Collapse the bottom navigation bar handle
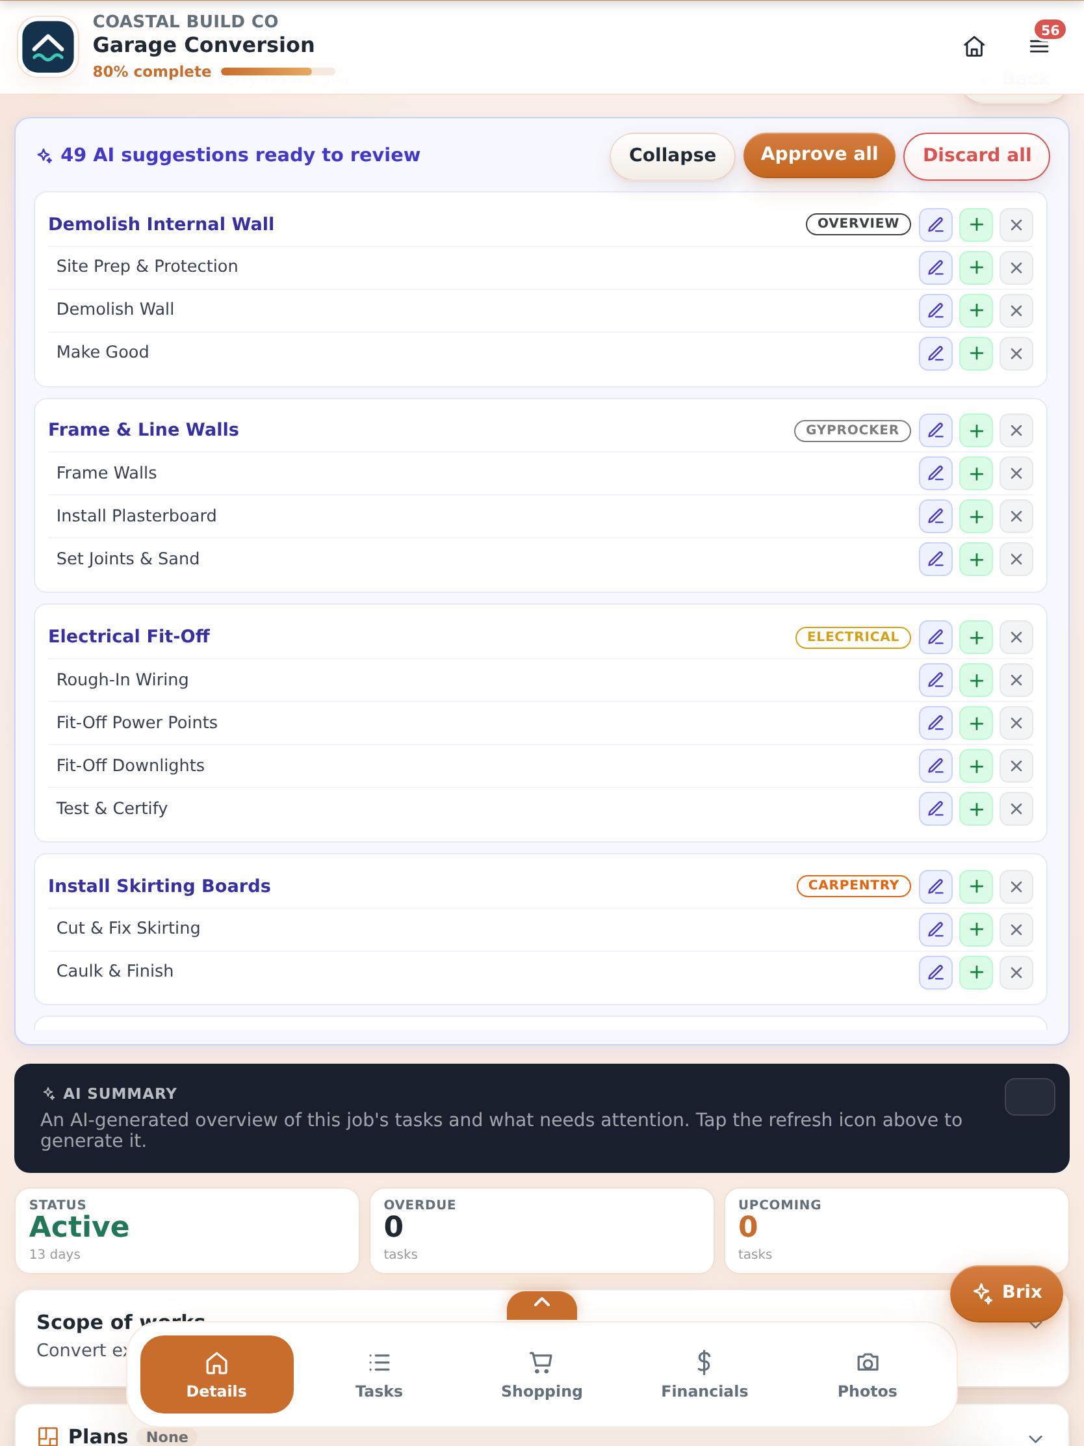This screenshot has width=1084, height=1446. tap(541, 1305)
